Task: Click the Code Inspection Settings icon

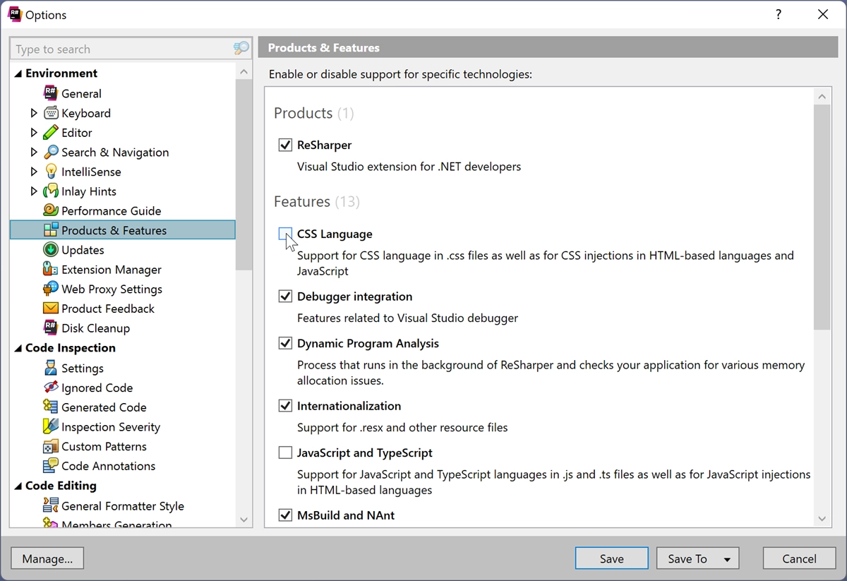Action: [x=51, y=368]
